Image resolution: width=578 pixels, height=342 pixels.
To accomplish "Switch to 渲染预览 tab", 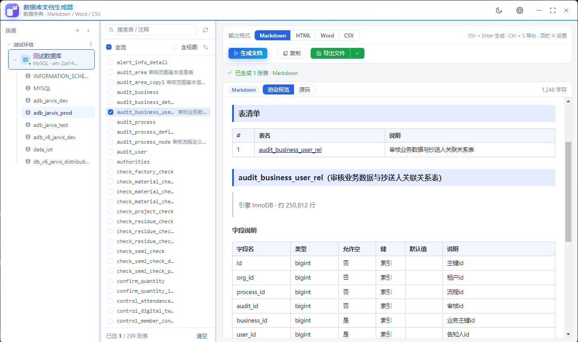I will pyautogui.click(x=278, y=90).
